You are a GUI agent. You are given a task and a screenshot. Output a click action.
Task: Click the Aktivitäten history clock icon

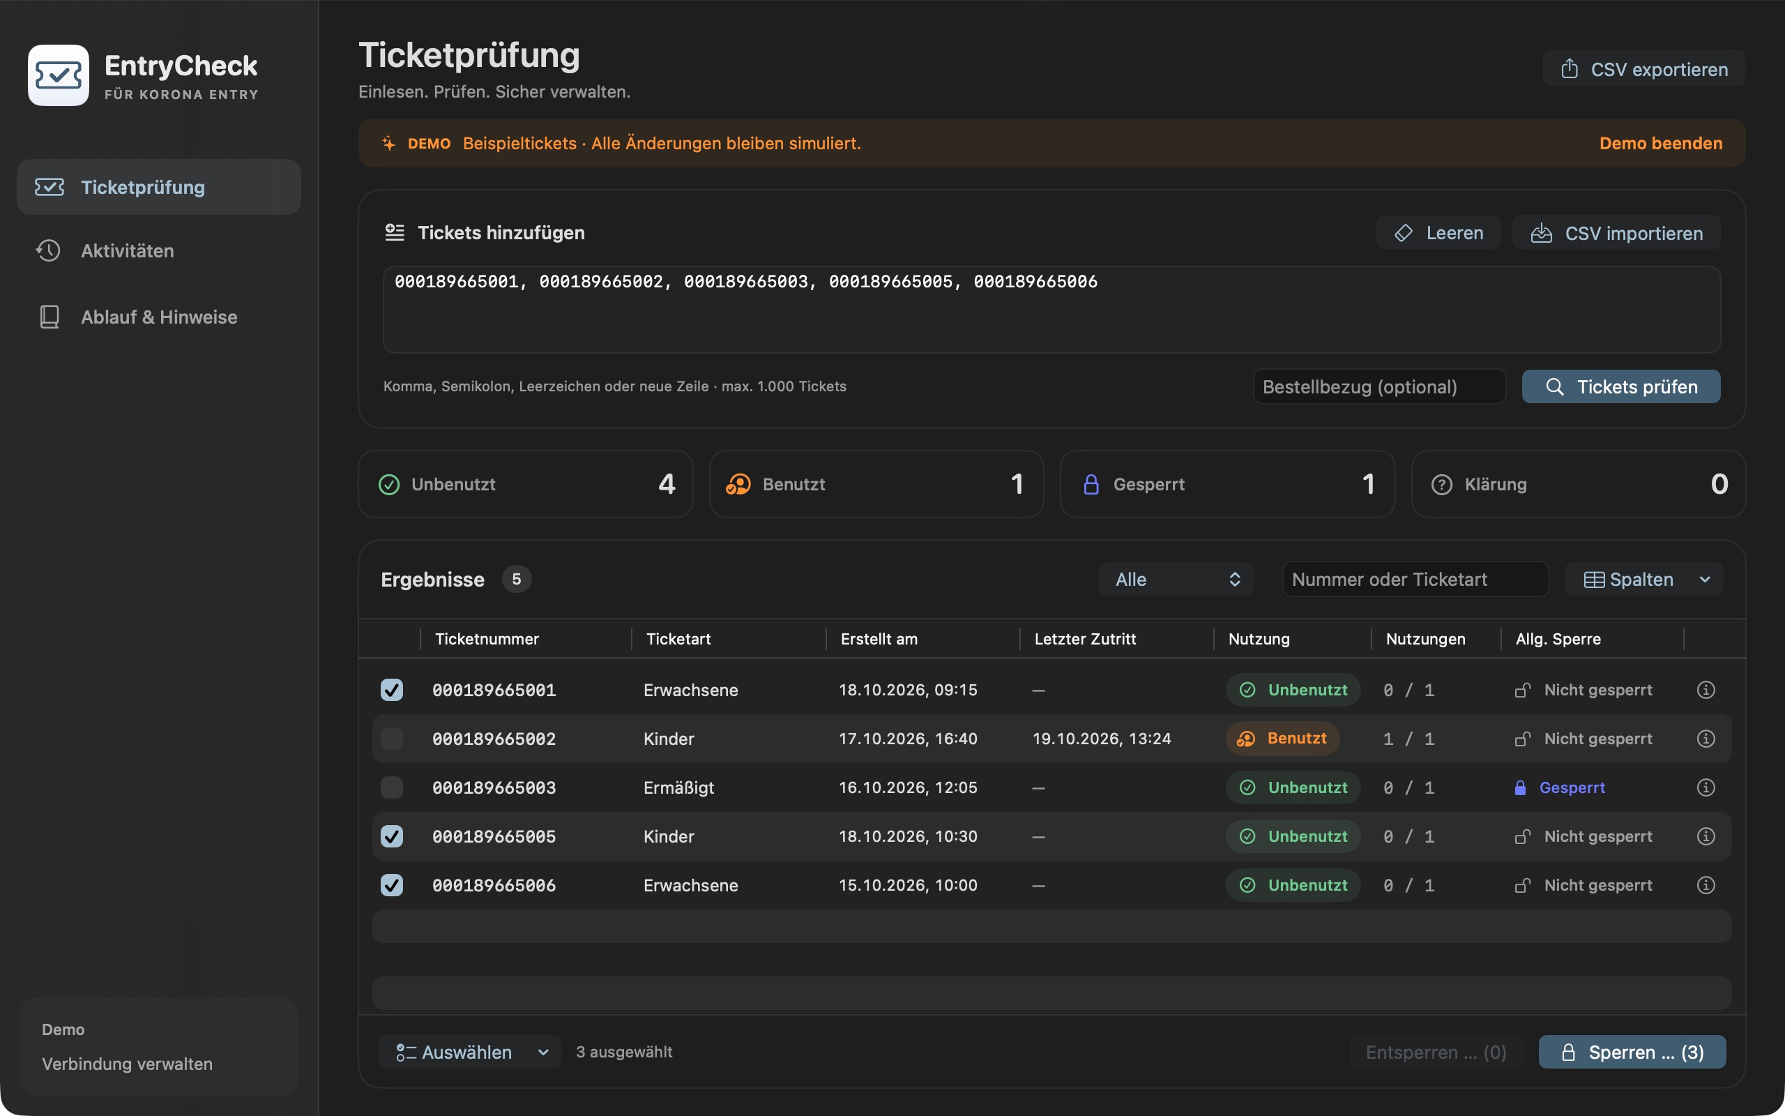point(49,250)
